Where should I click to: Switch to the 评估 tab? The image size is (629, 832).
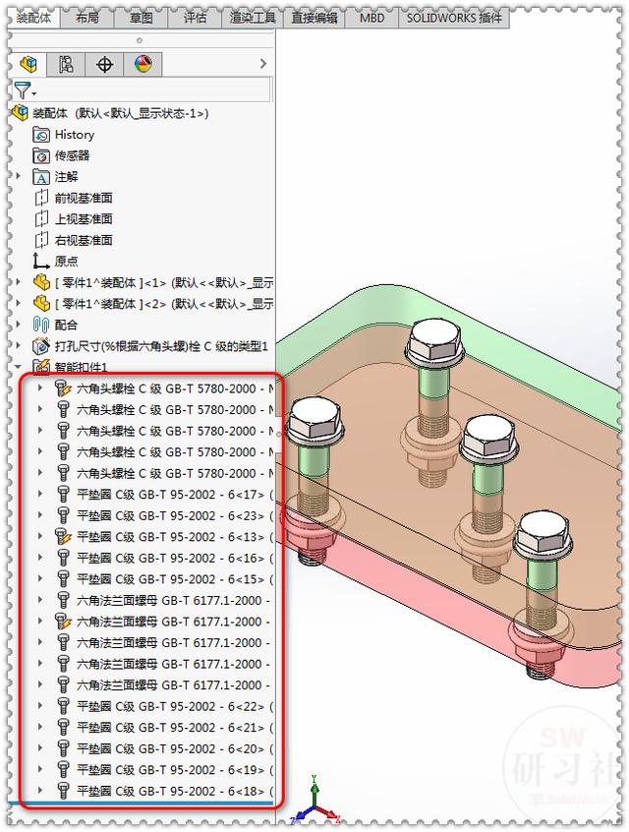click(x=196, y=18)
